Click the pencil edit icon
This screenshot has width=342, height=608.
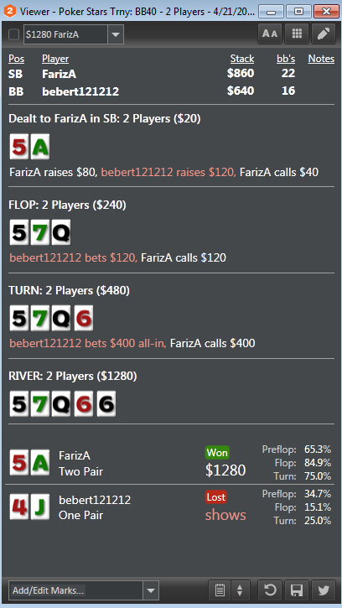324,34
